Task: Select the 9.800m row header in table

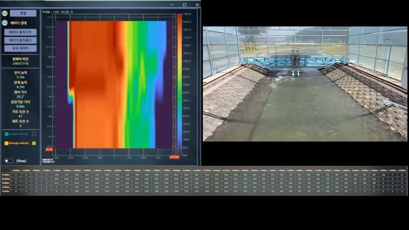Action: 6,183
